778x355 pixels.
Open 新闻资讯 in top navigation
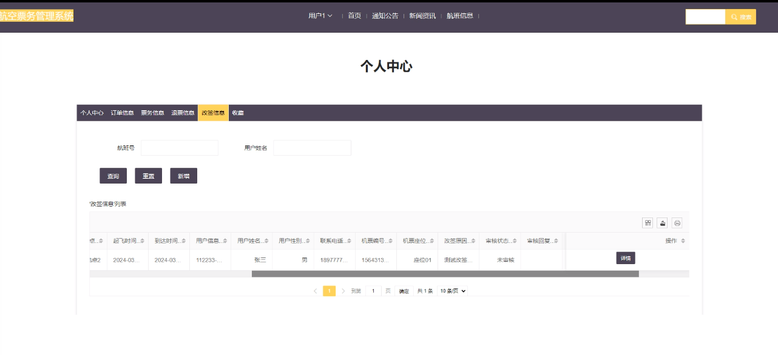pyautogui.click(x=422, y=16)
